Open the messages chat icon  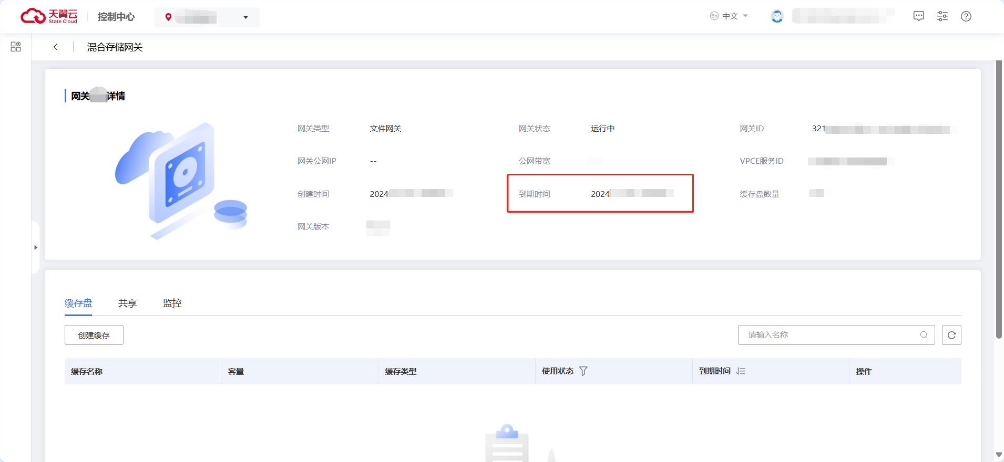pyautogui.click(x=919, y=16)
